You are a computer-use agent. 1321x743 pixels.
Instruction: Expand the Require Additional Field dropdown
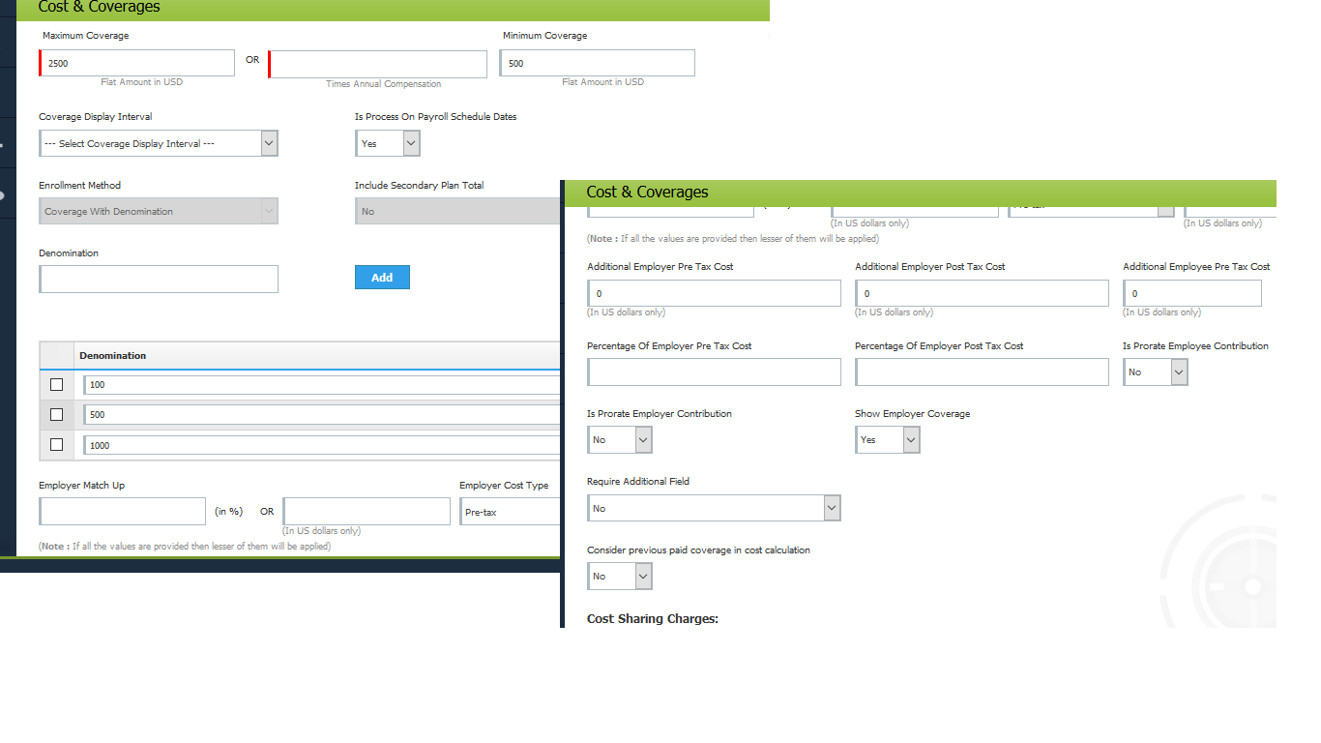pos(714,508)
